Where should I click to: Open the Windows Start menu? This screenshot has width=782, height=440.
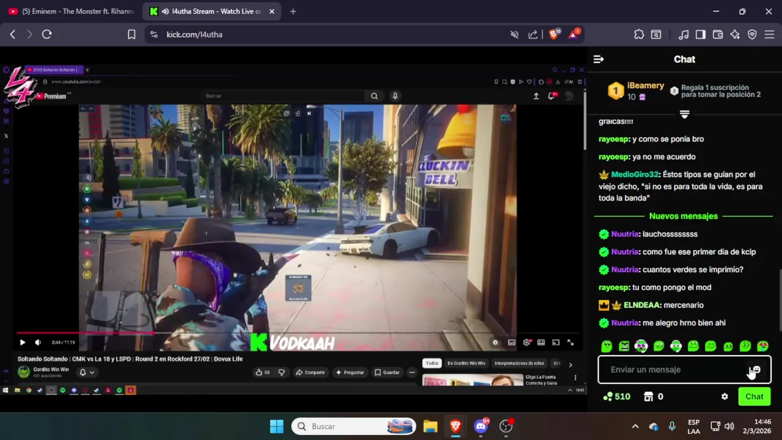pos(277,426)
